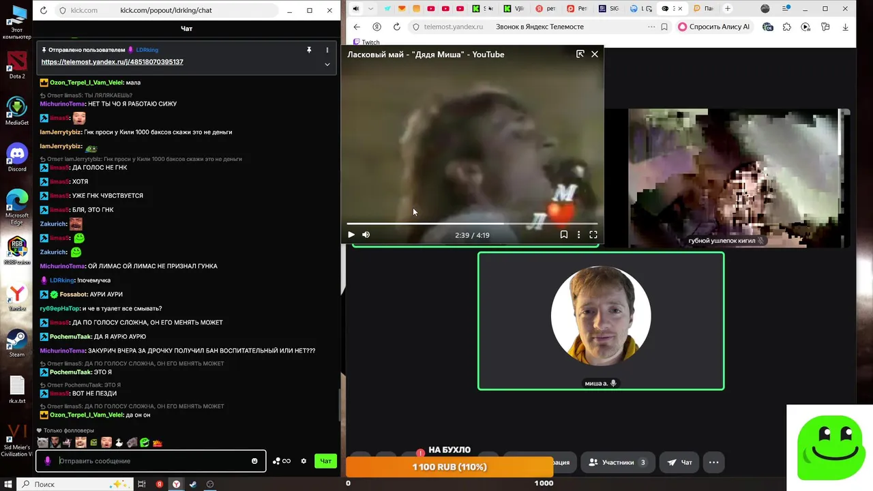Open rkx.txt file on desktop

[17, 389]
